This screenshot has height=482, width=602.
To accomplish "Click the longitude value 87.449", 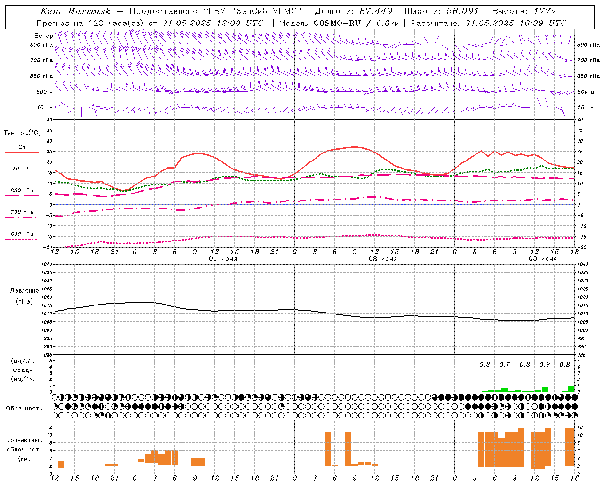I will click(376, 11).
